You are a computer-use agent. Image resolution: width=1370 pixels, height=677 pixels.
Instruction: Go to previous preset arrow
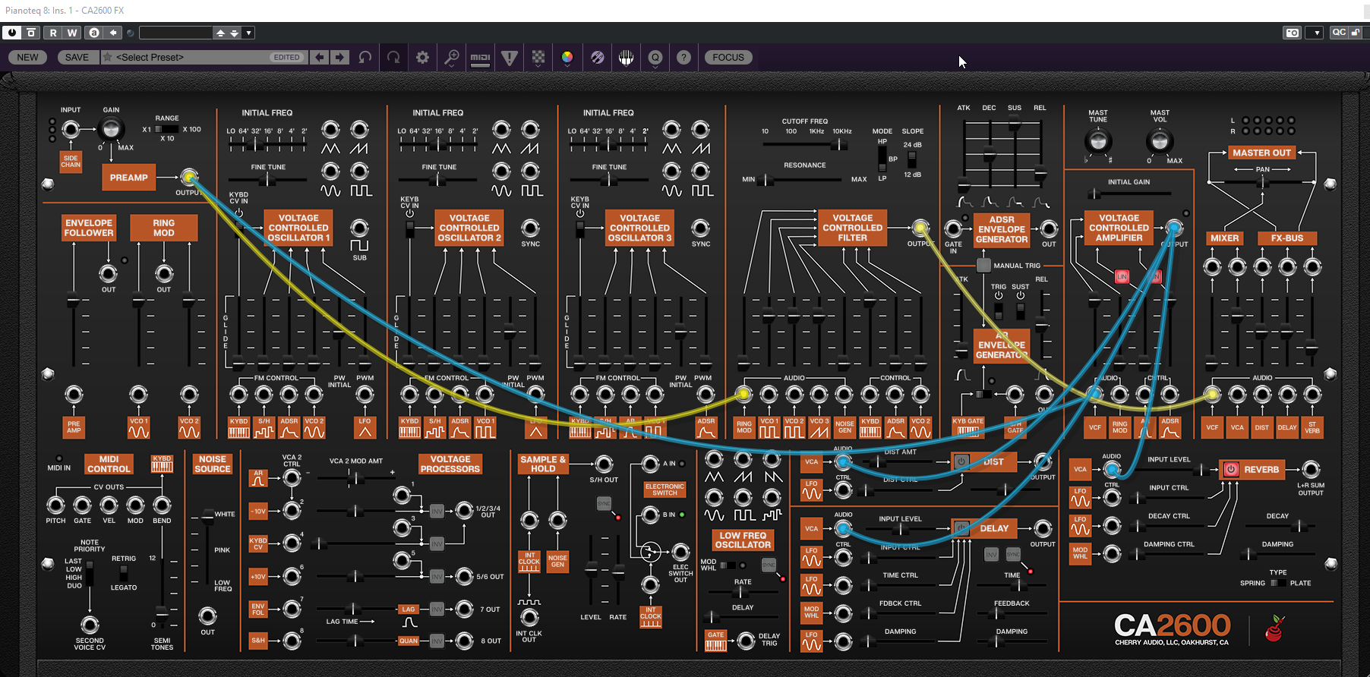point(320,58)
